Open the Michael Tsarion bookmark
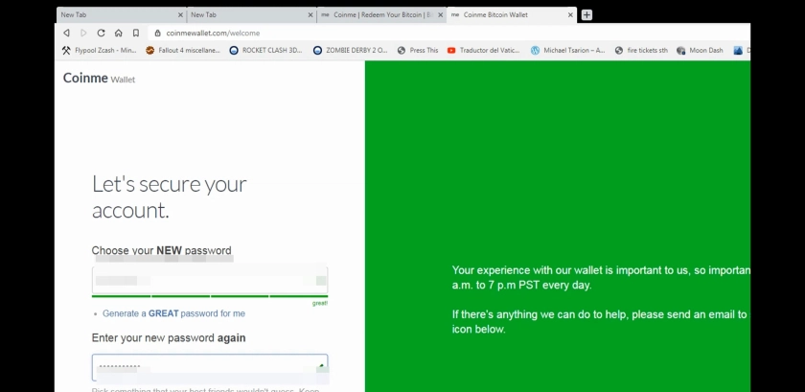805x392 pixels. [567, 51]
